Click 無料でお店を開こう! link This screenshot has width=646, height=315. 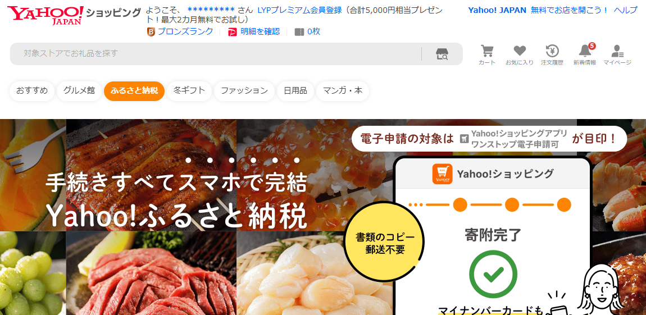(x=570, y=10)
